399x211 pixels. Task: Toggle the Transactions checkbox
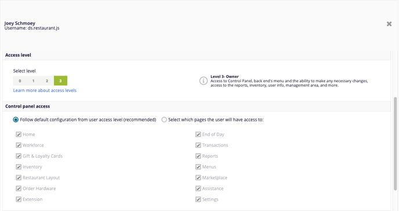pyautogui.click(x=198, y=145)
